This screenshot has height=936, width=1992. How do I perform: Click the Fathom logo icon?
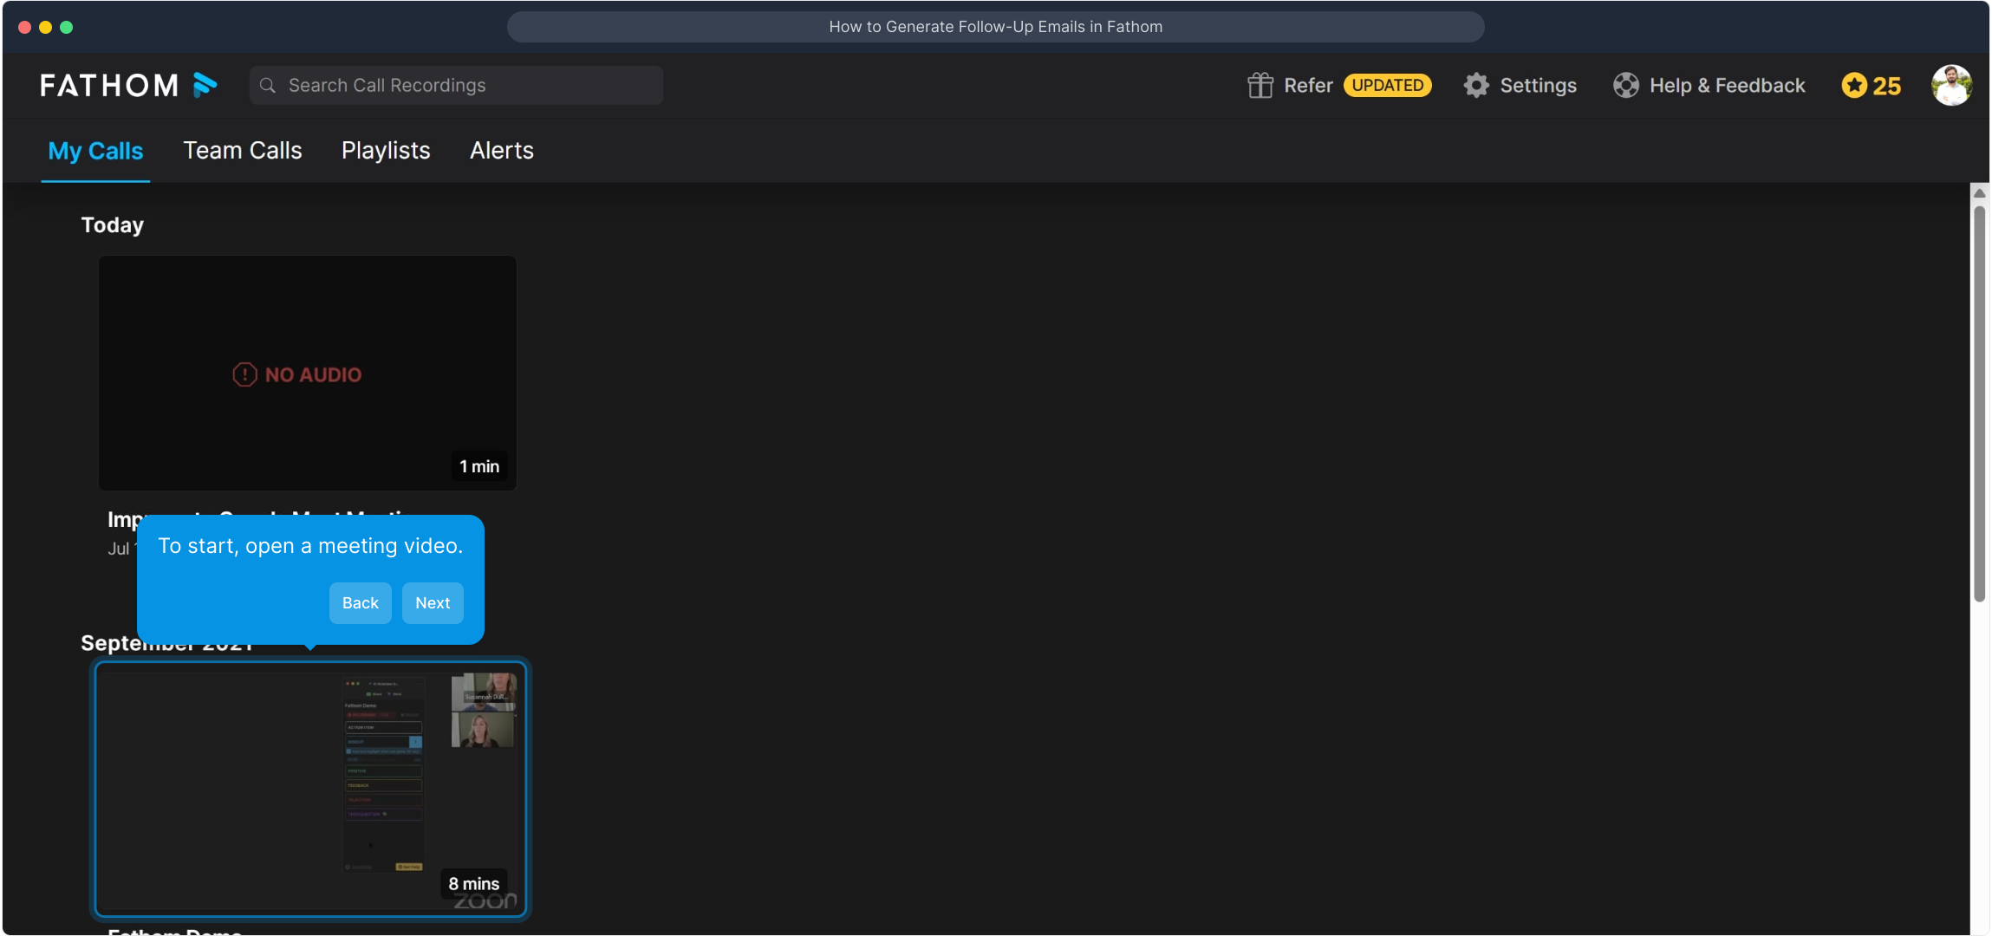(x=205, y=85)
